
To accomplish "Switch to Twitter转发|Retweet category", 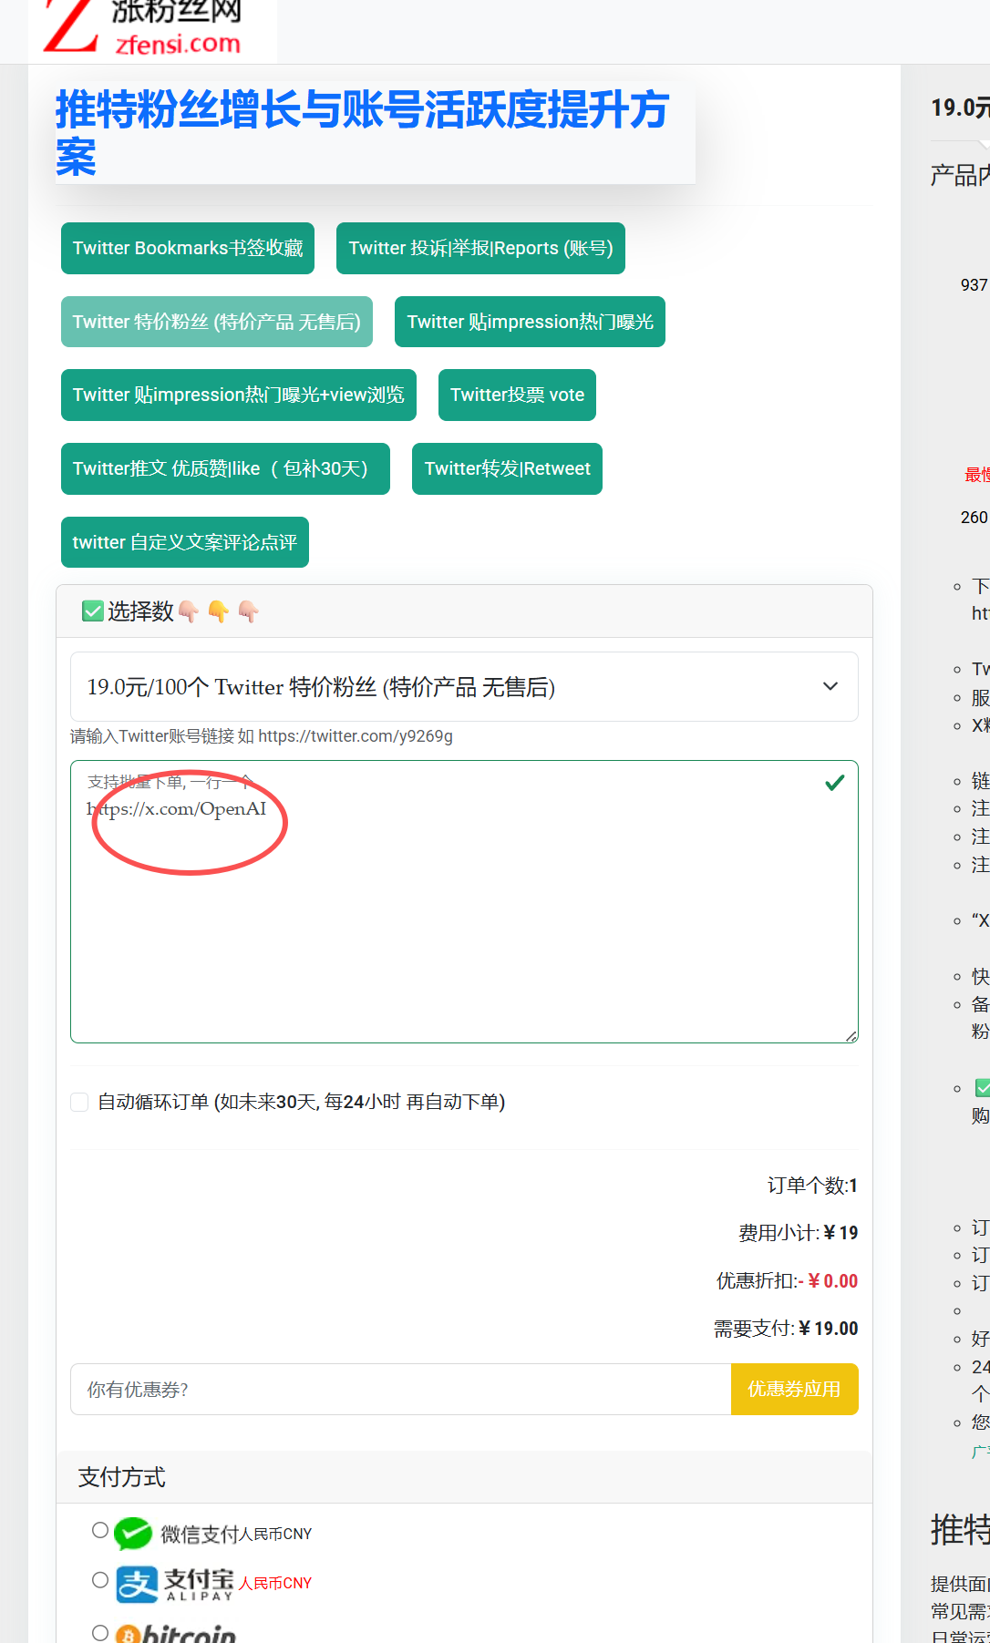I will [x=507, y=469].
